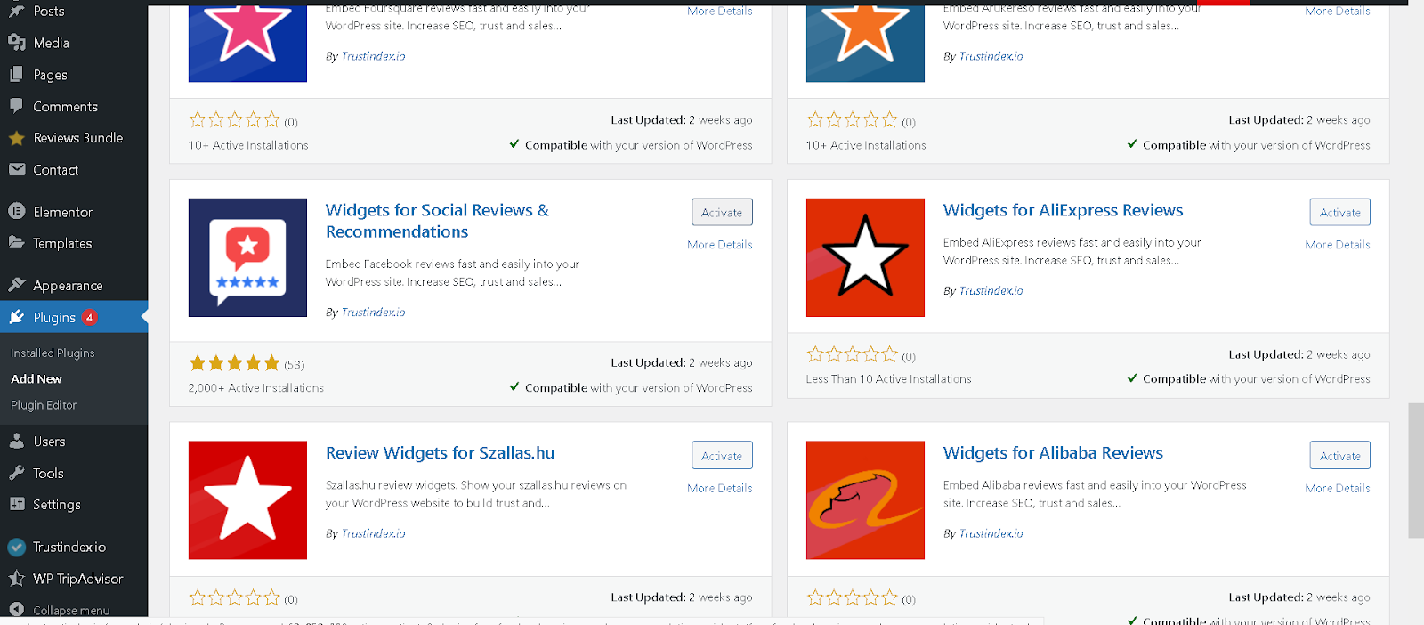Click Trustindex.io author link under AliExpress Reviews
This screenshot has width=1424, height=625.
coord(991,291)
